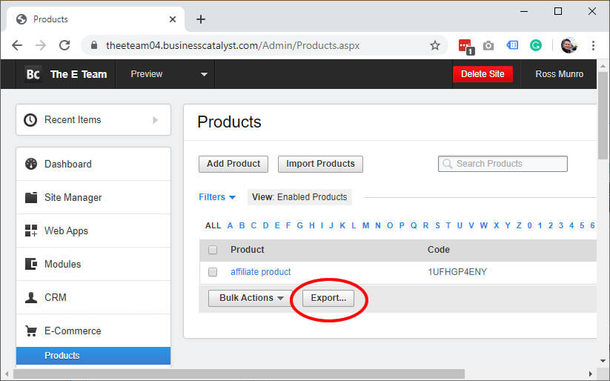This screenshot has height=381, width=610.
Task: Click the horizontal scrollbar right arrow
Action: pos(591,374)
